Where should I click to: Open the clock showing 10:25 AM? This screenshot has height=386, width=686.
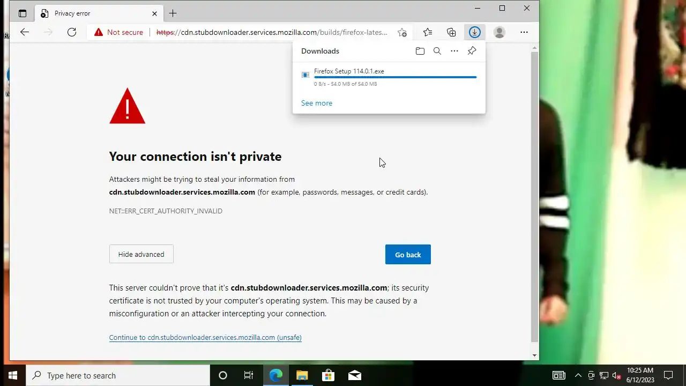coord(640,375)
